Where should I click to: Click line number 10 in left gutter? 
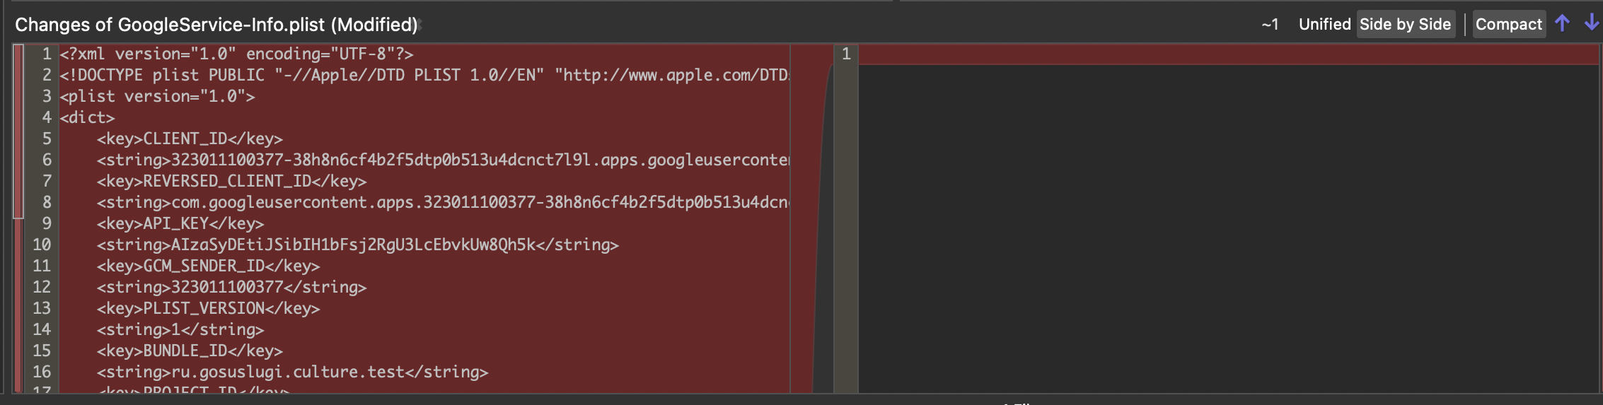[x=42, y=245]
